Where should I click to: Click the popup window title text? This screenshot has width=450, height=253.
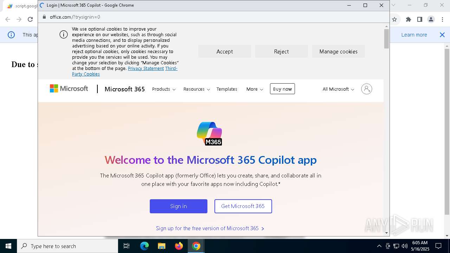90,5
